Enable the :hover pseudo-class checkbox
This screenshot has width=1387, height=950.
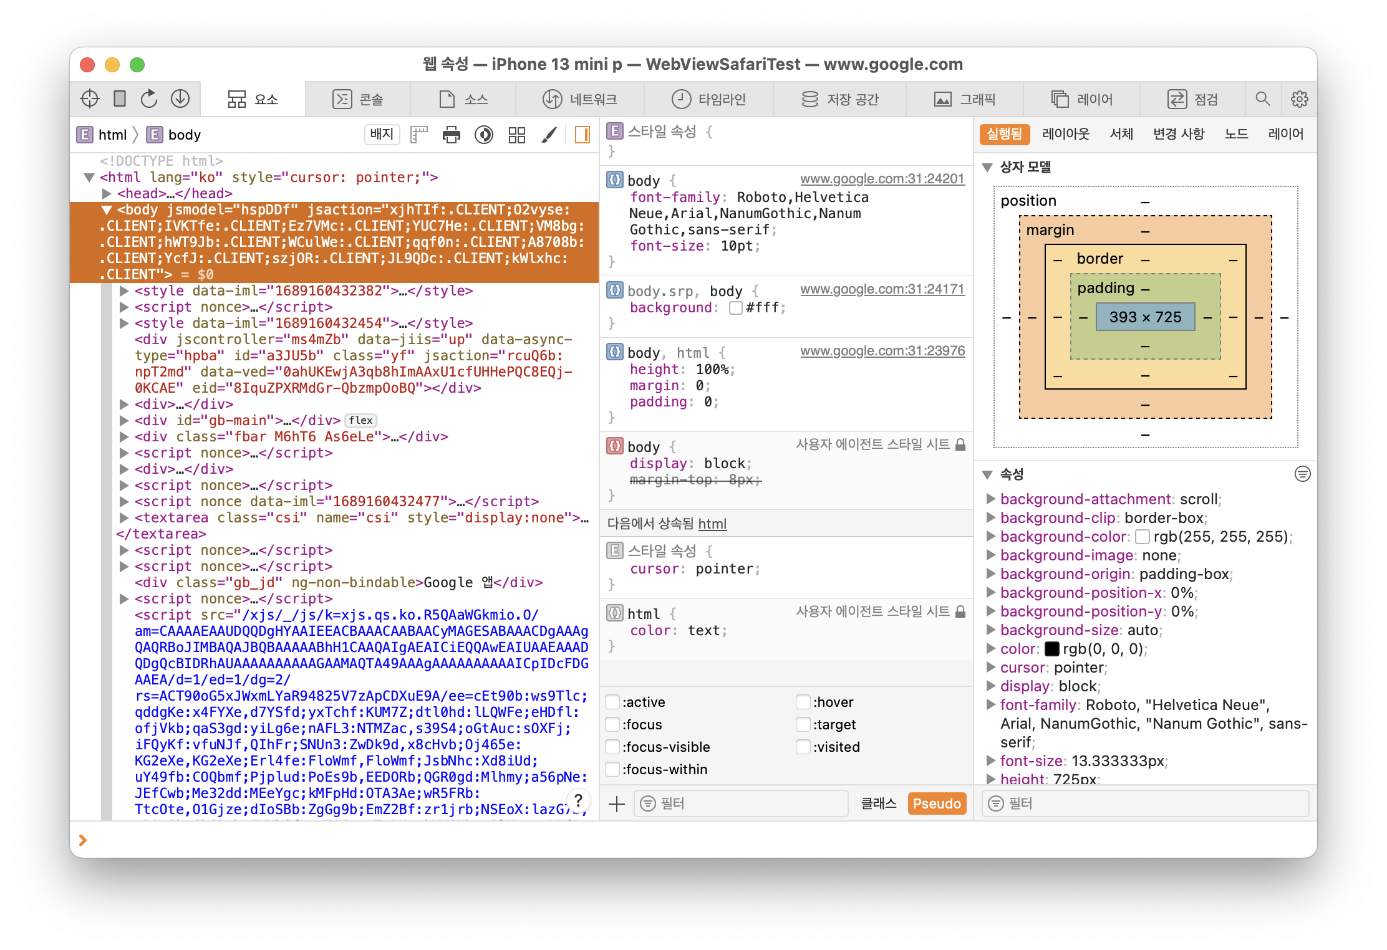(803, 702)
